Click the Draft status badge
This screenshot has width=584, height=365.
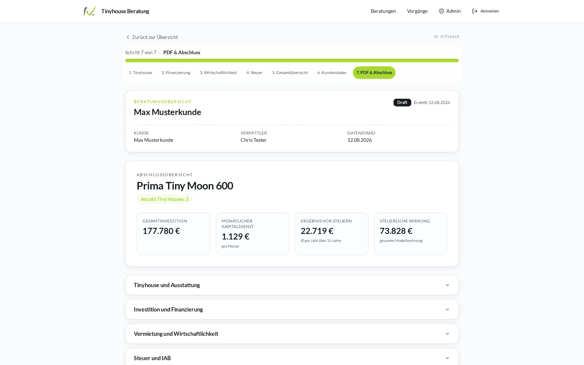point(402,103)
